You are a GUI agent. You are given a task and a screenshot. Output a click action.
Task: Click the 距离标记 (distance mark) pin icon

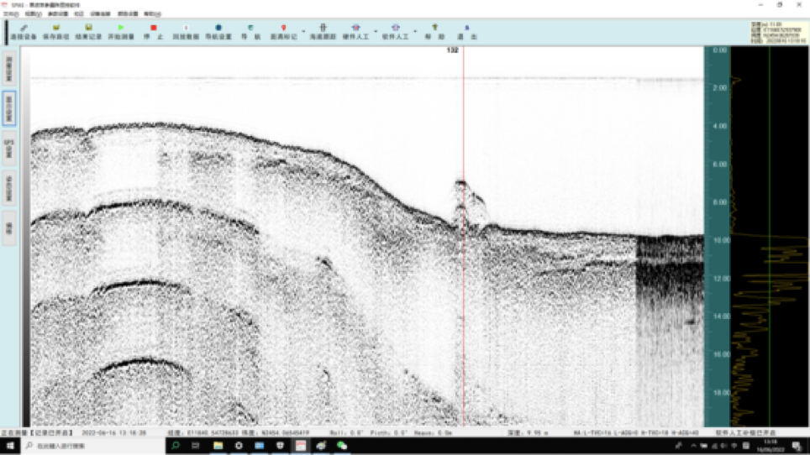283,32
